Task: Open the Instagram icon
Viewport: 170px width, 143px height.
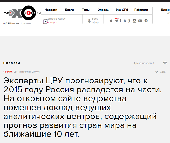Action: point(134,21)
